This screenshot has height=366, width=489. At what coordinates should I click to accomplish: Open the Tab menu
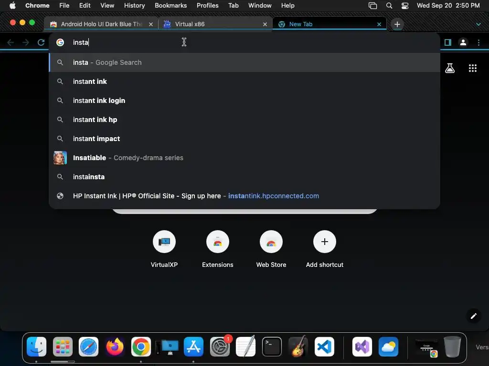(233, 5)
